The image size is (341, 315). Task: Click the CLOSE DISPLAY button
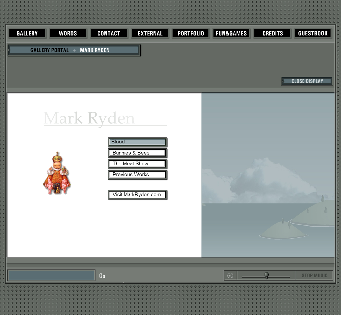[307, 81]
